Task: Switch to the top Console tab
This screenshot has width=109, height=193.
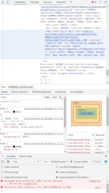Action: 34,2
